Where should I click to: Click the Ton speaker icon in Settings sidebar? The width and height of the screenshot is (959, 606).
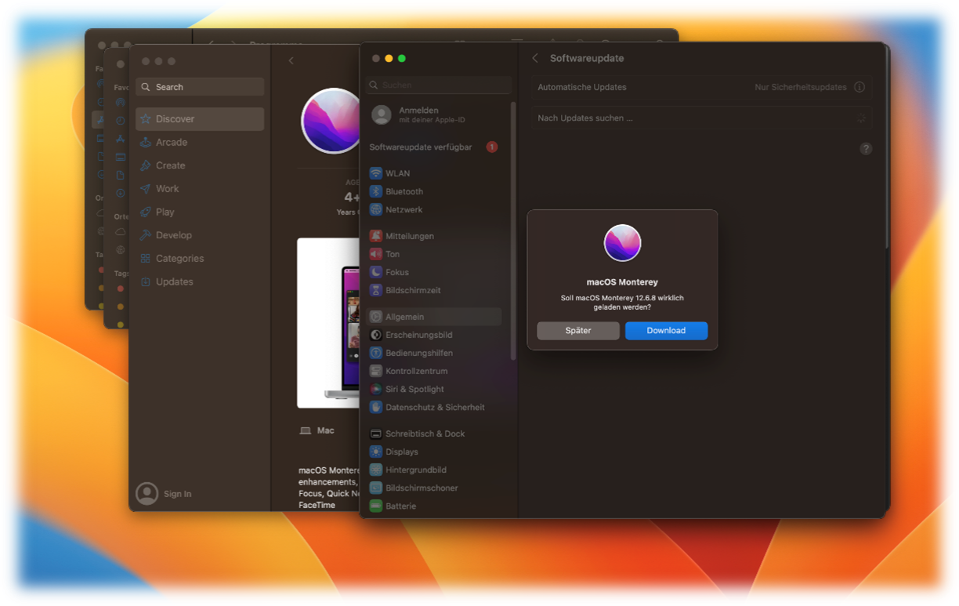tap(376, 254)
